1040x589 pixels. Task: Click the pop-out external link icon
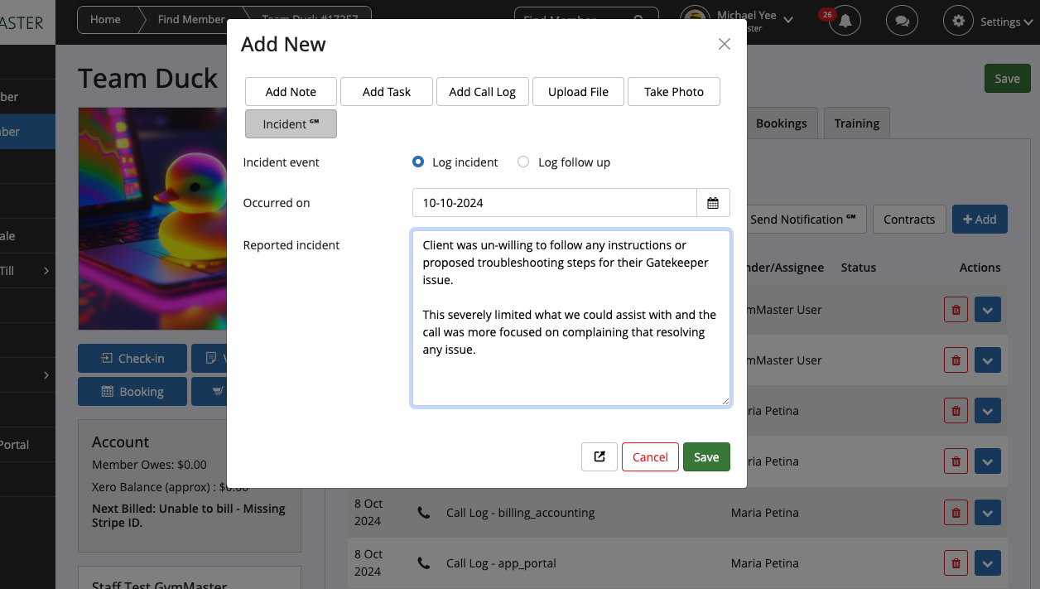(599, 456)
